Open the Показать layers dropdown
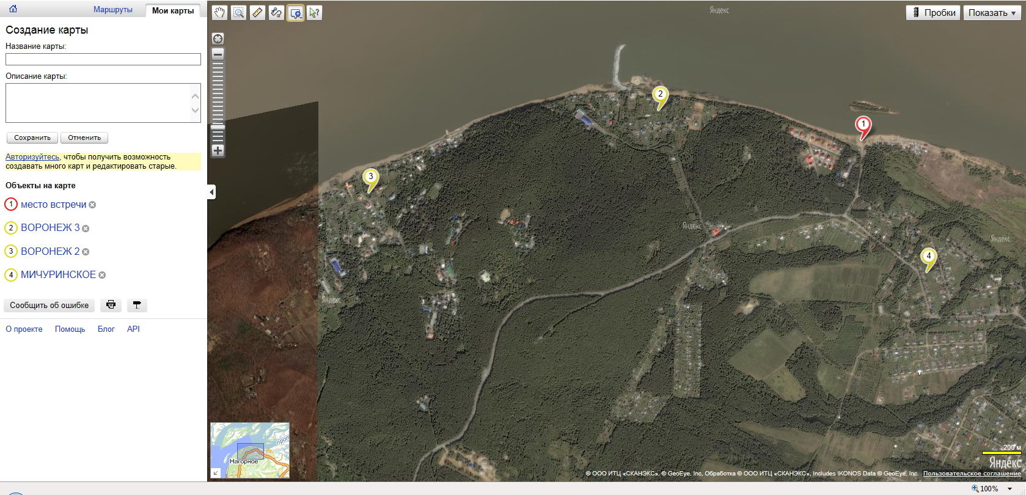 click(x=992, y=13)
